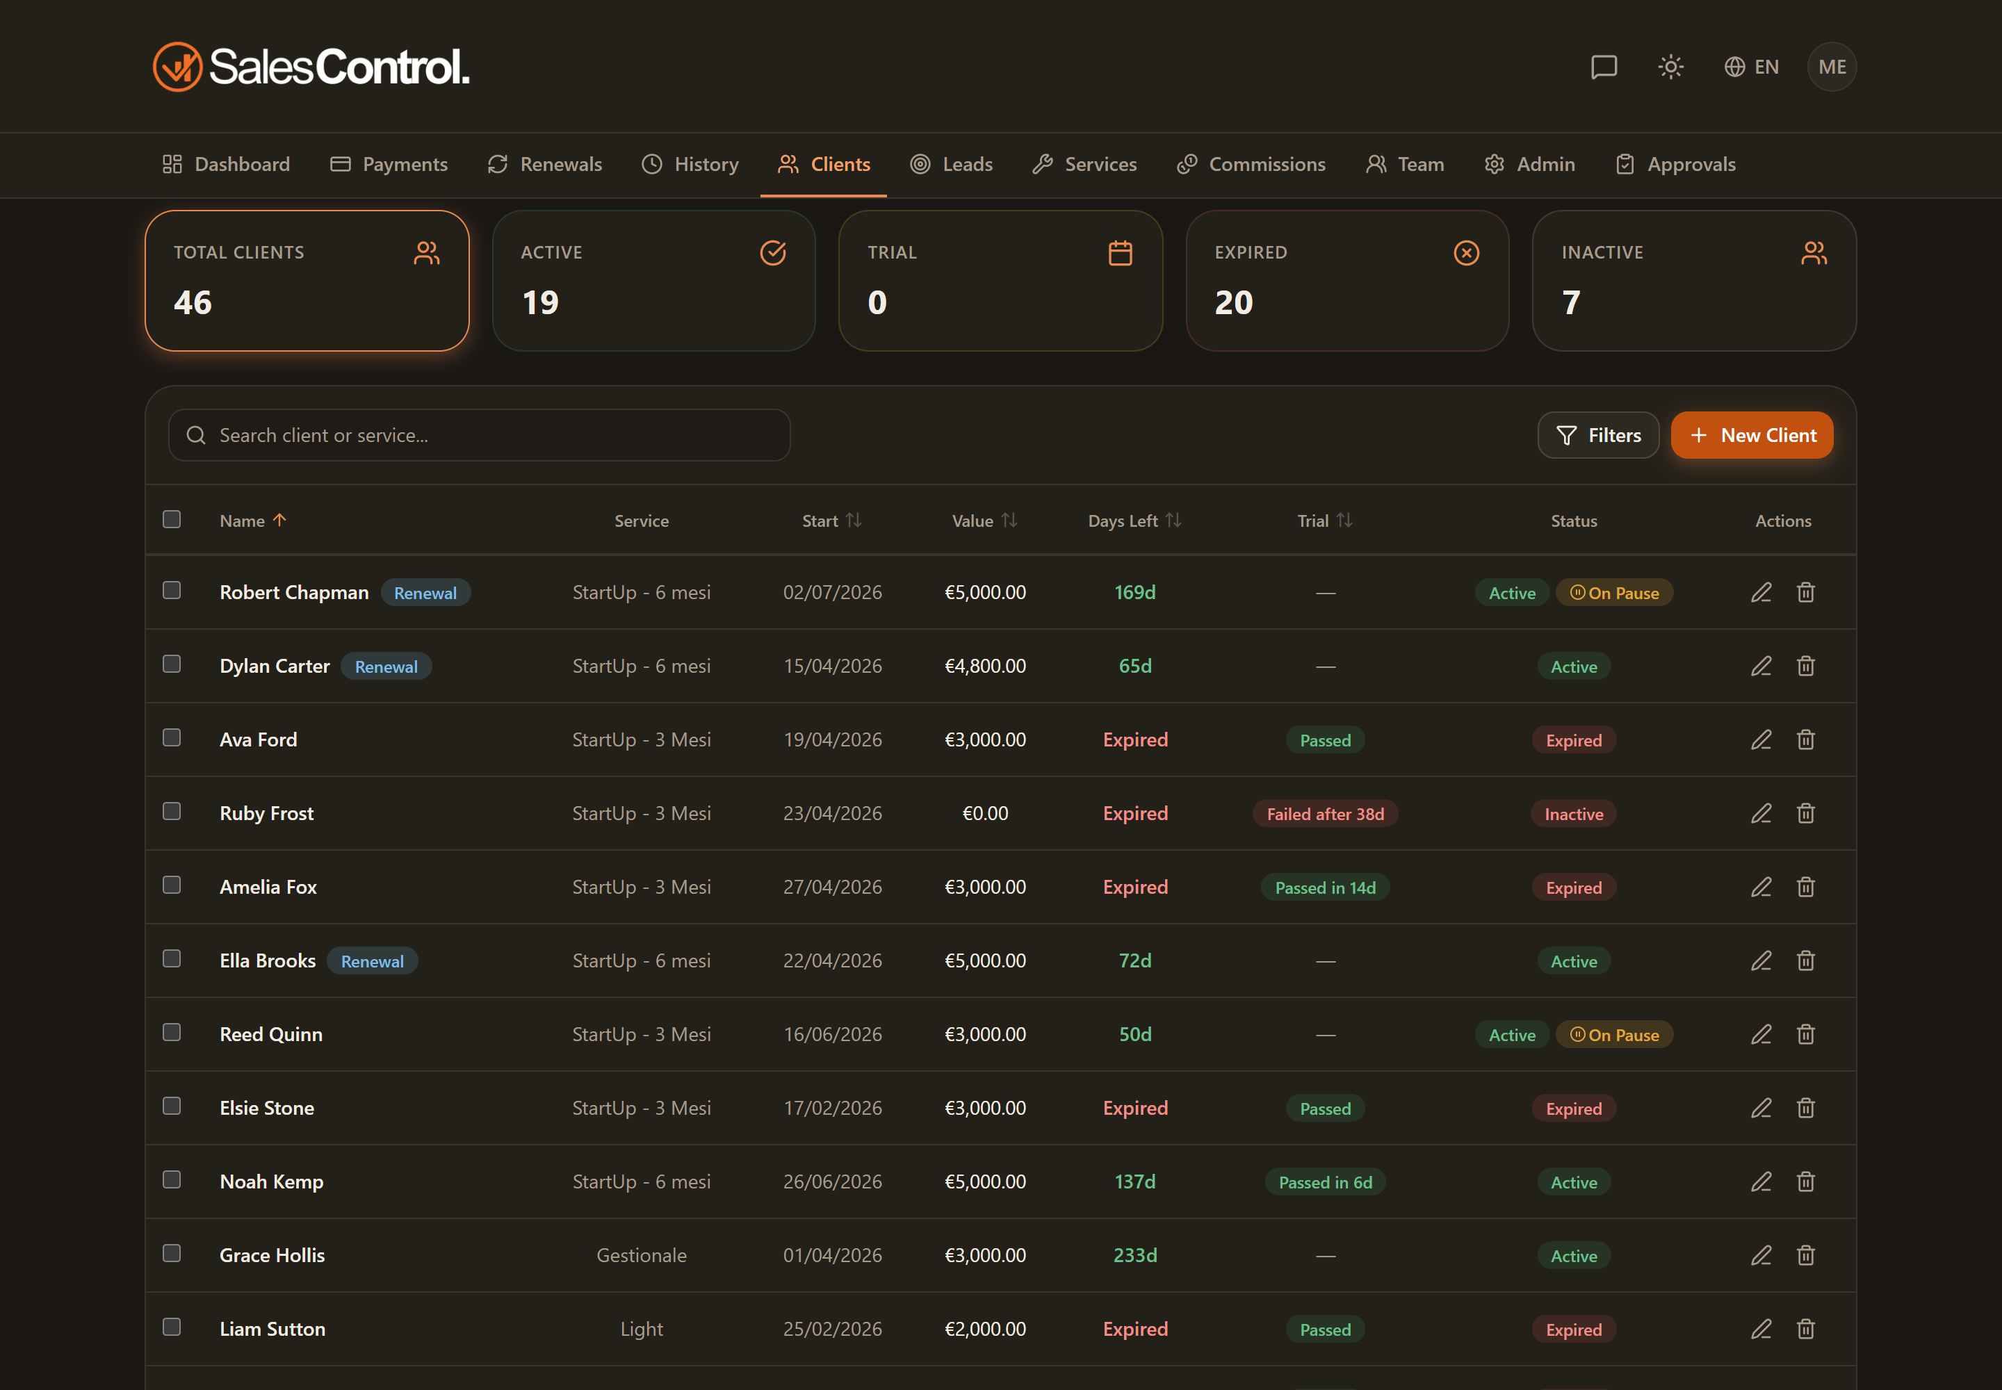The width and height of the screenshot is (2002, 1390).
Task: Select the Inactive stat card
Action: (1693, 281)
